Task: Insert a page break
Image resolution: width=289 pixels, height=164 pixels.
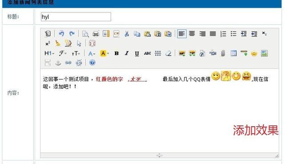Action: (x=48, y=63)
